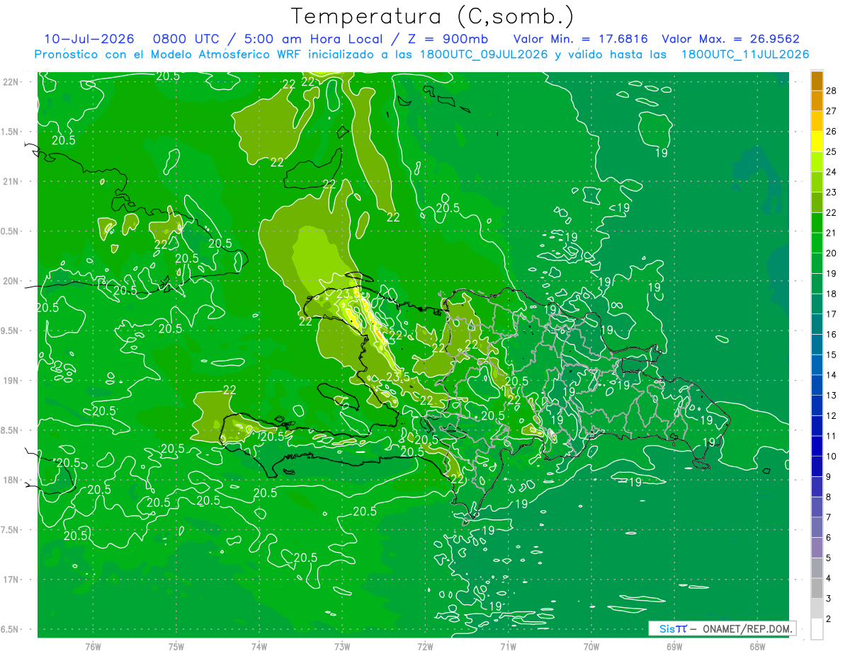Click dark blue legend swatch between 10 and 11
This screenshot has width=850, height=656.
pyautogui.click(x=817, y=446)
